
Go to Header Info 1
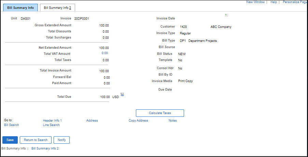52,121
